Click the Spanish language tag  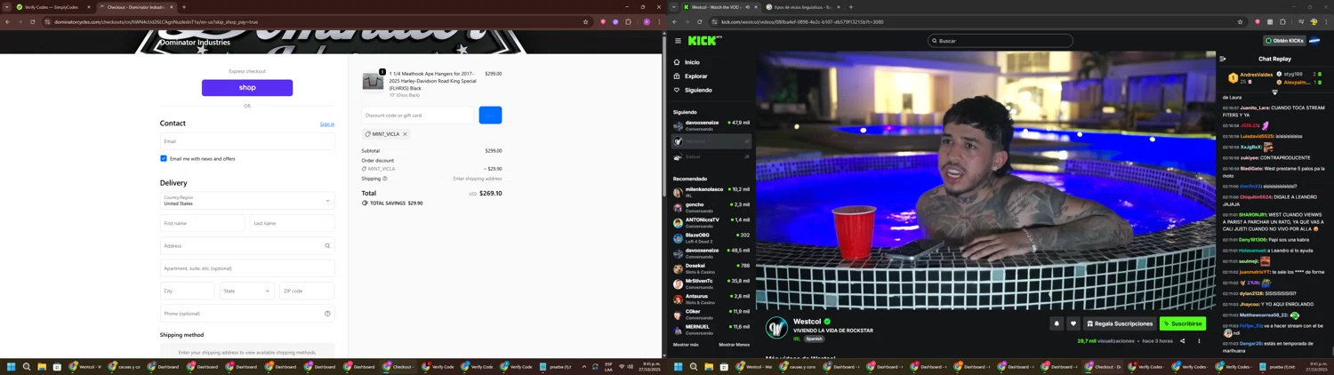814,339
